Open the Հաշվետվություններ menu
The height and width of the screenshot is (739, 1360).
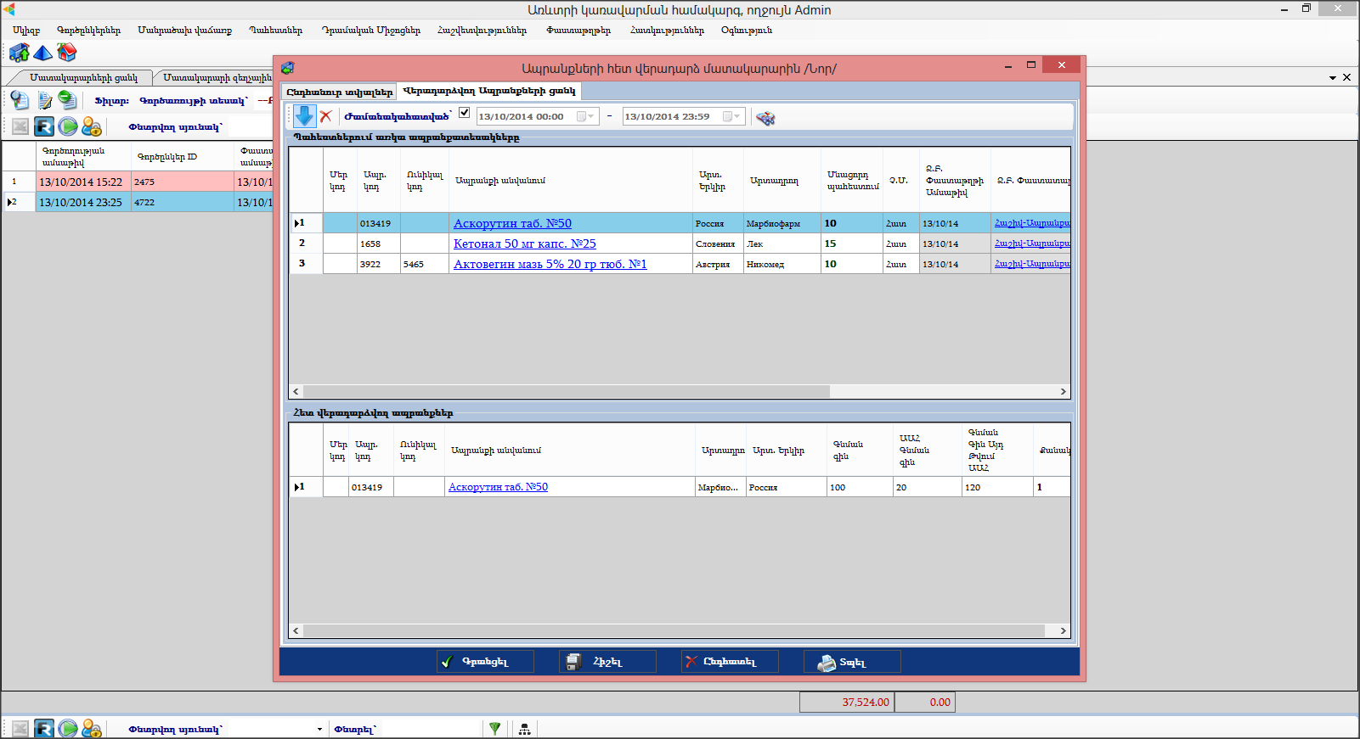tap(482, 30)
